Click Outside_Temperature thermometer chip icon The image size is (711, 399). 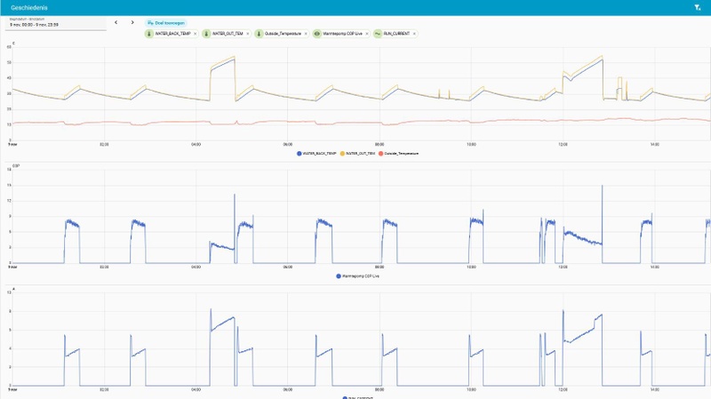259,34
